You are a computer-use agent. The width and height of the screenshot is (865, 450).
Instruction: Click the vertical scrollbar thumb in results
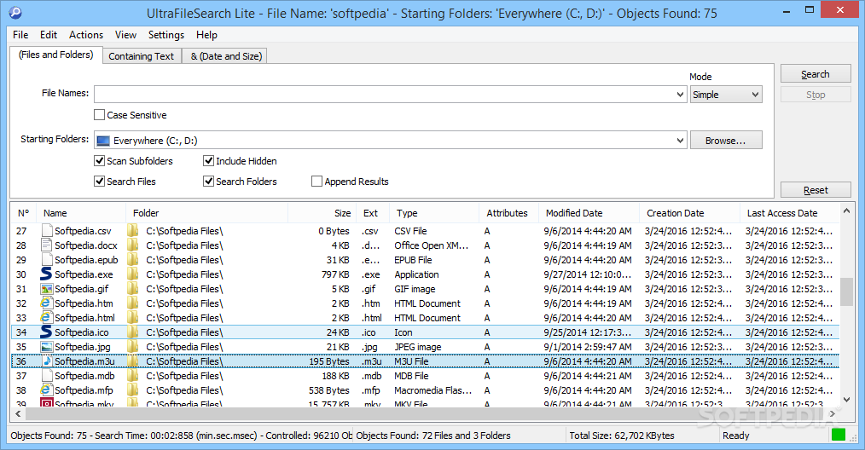[x=847, y=291]
